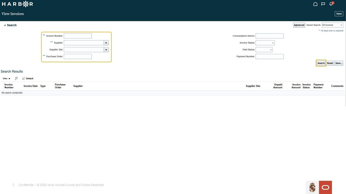This screenshot has height=194, width=346.
Task: Open the Supplier dropdown arrow
Action: (106, 43)
